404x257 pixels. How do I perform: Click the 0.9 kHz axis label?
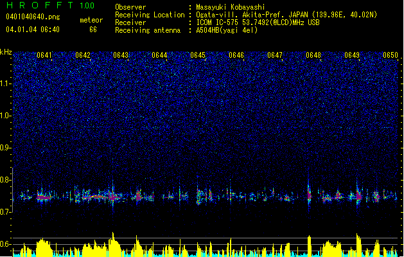coord(6,148)
